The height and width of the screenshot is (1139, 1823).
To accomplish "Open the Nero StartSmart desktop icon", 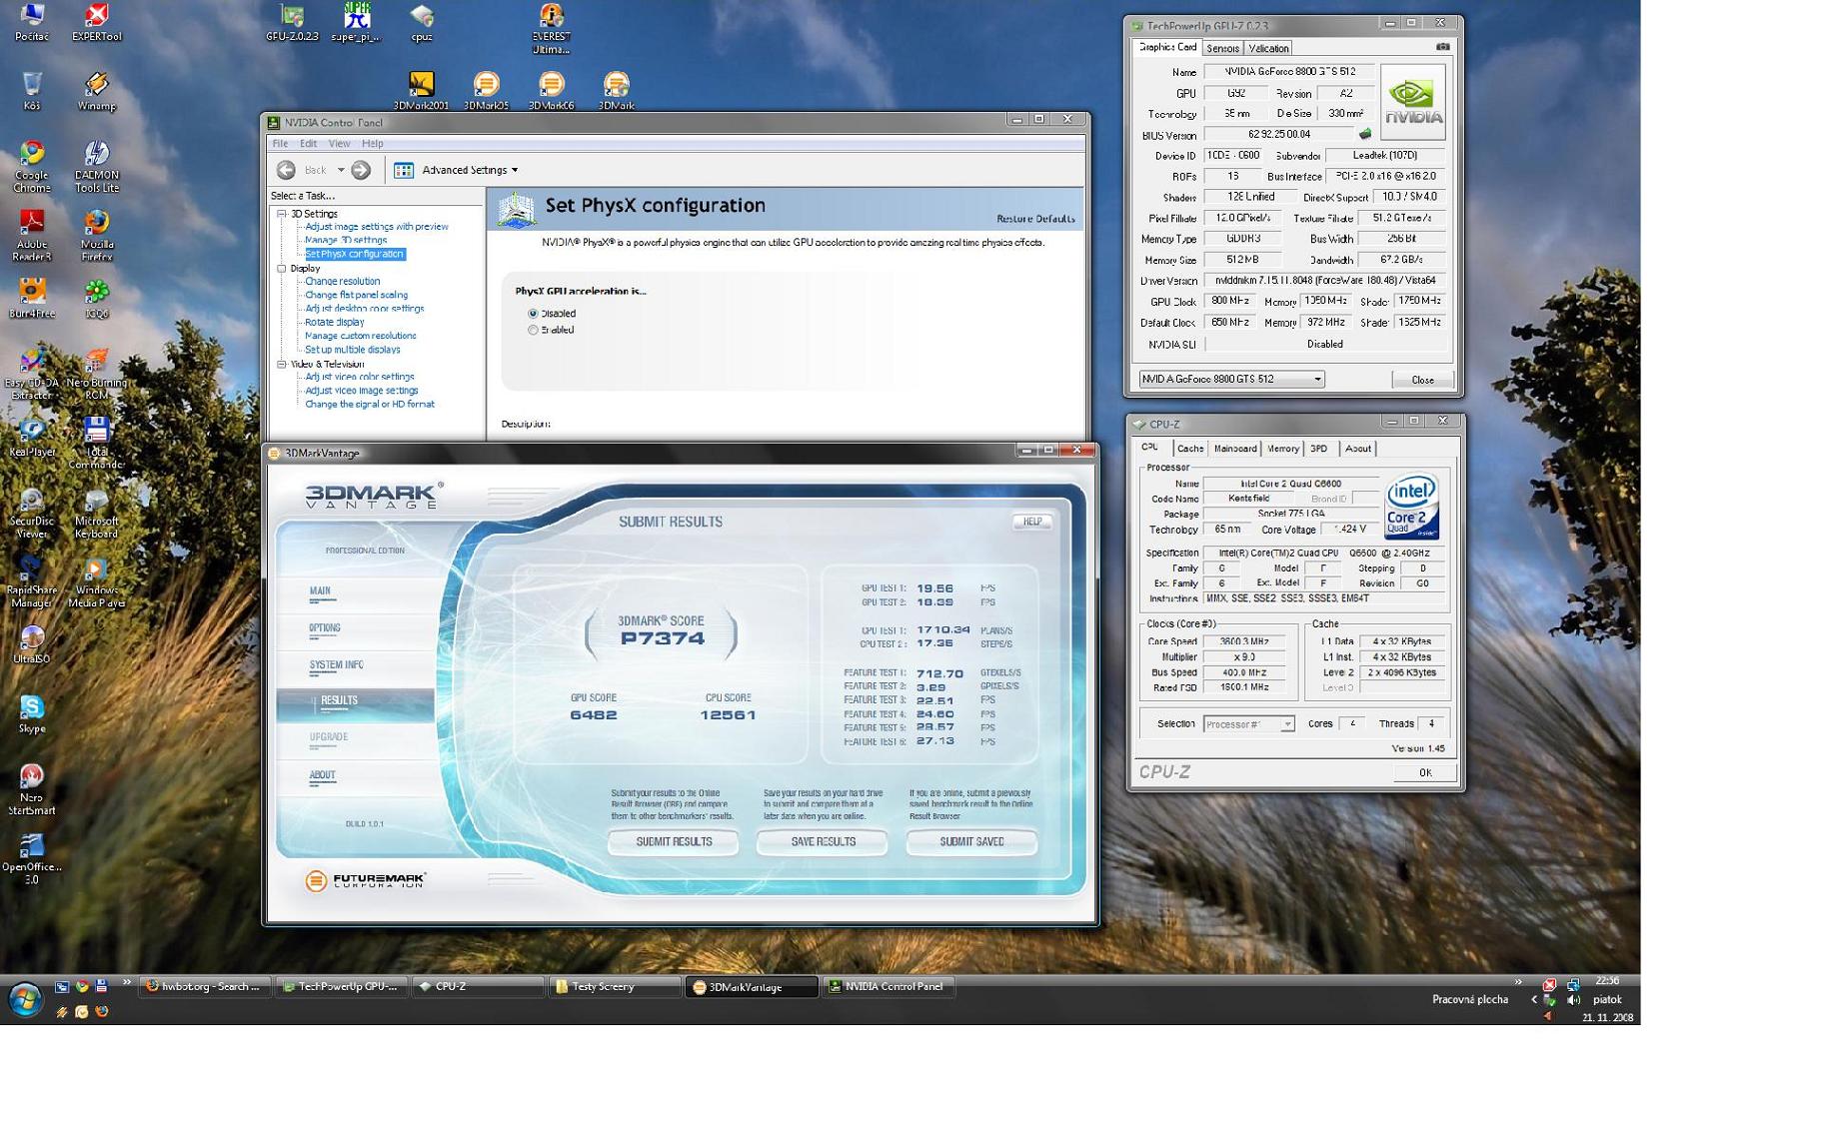I will (31, 789).
